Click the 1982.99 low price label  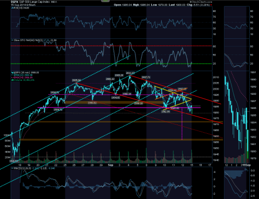click(x=166, y=112)
